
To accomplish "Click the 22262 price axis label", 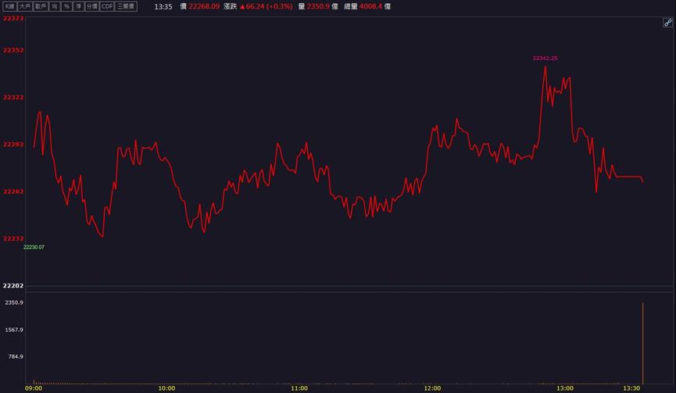I will coord(13,191).
